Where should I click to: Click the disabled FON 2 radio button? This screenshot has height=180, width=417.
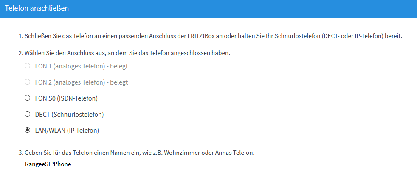click(x=28, y=82)
